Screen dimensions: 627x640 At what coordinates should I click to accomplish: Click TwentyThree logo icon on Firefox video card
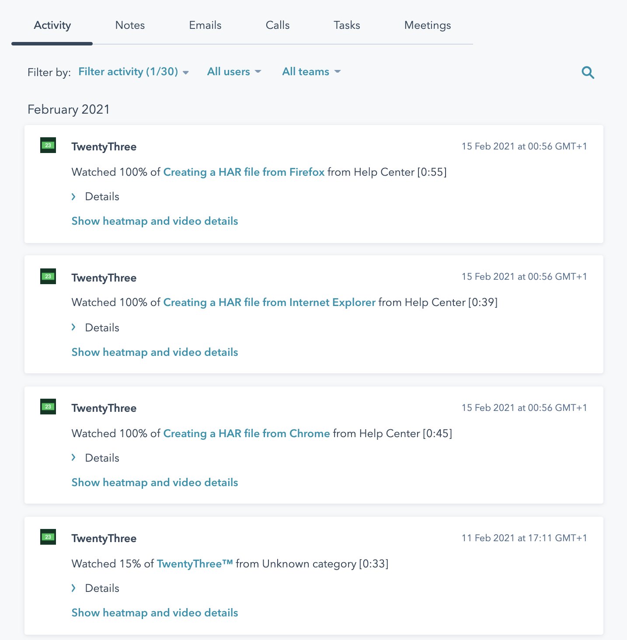click(48, 145)
